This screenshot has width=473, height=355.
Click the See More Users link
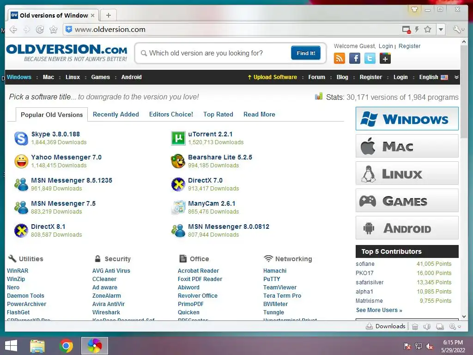[x=379, y=310]
